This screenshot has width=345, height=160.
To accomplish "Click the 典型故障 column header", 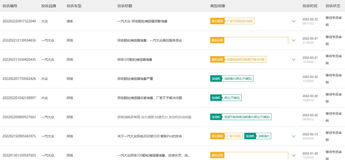I will point(218,6).
